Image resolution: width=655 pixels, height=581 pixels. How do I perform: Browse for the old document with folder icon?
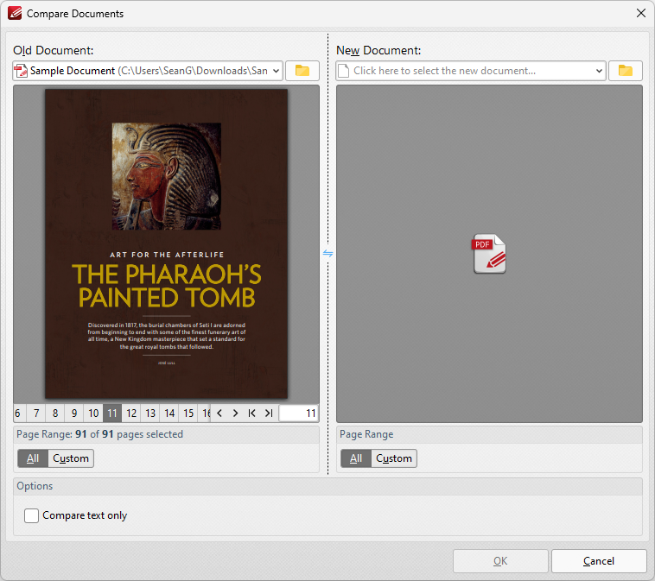[x=302, y=71]
